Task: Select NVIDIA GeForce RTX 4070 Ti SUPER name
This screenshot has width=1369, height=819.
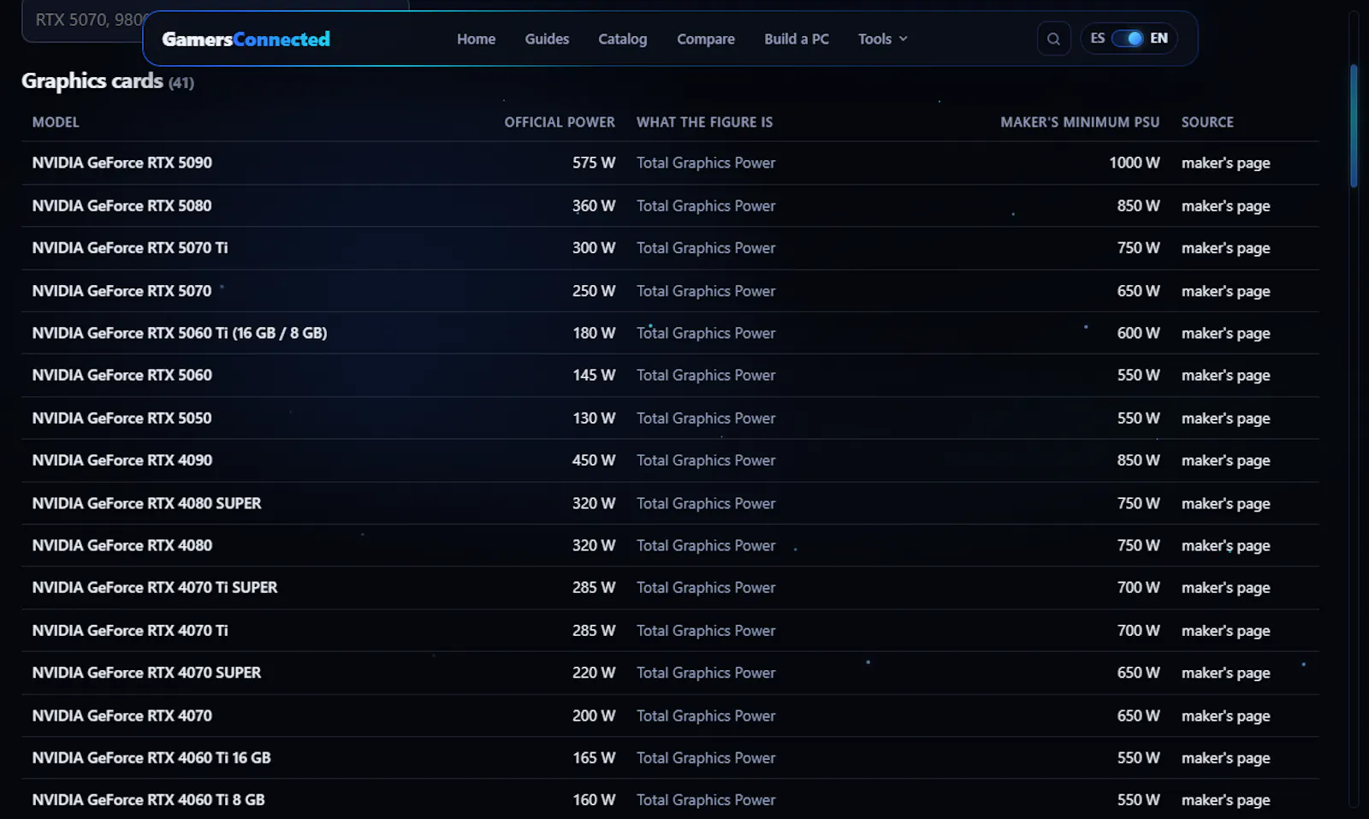Action: [155, 588]
